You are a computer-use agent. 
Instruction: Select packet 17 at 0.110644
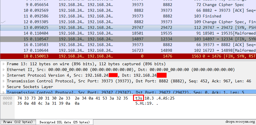click(128, 50)
